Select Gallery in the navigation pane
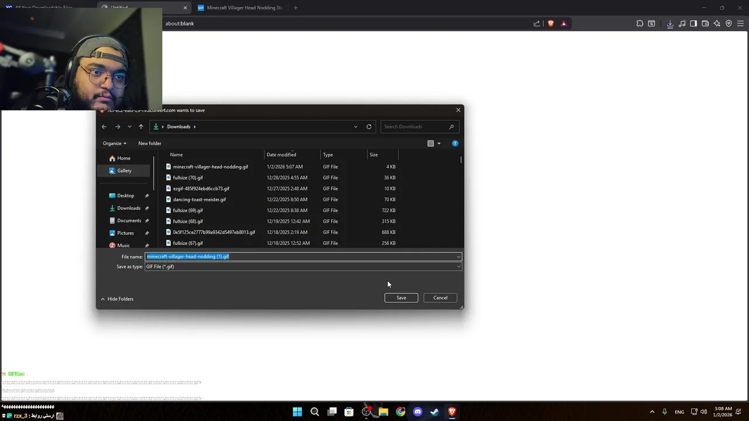This screenshot has width=749, height=421. tap(124, 171)
